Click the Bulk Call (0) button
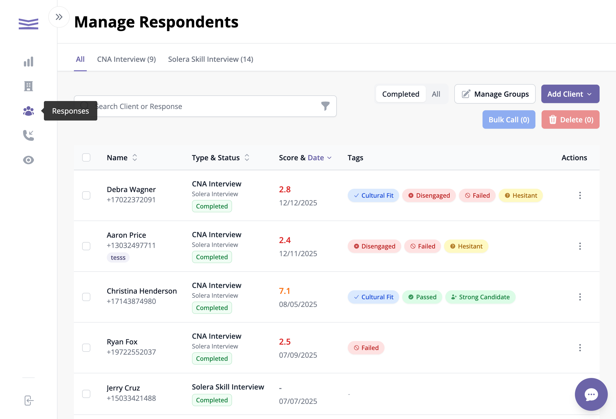This screenshot has width=616, height=419. coord(509,120)
